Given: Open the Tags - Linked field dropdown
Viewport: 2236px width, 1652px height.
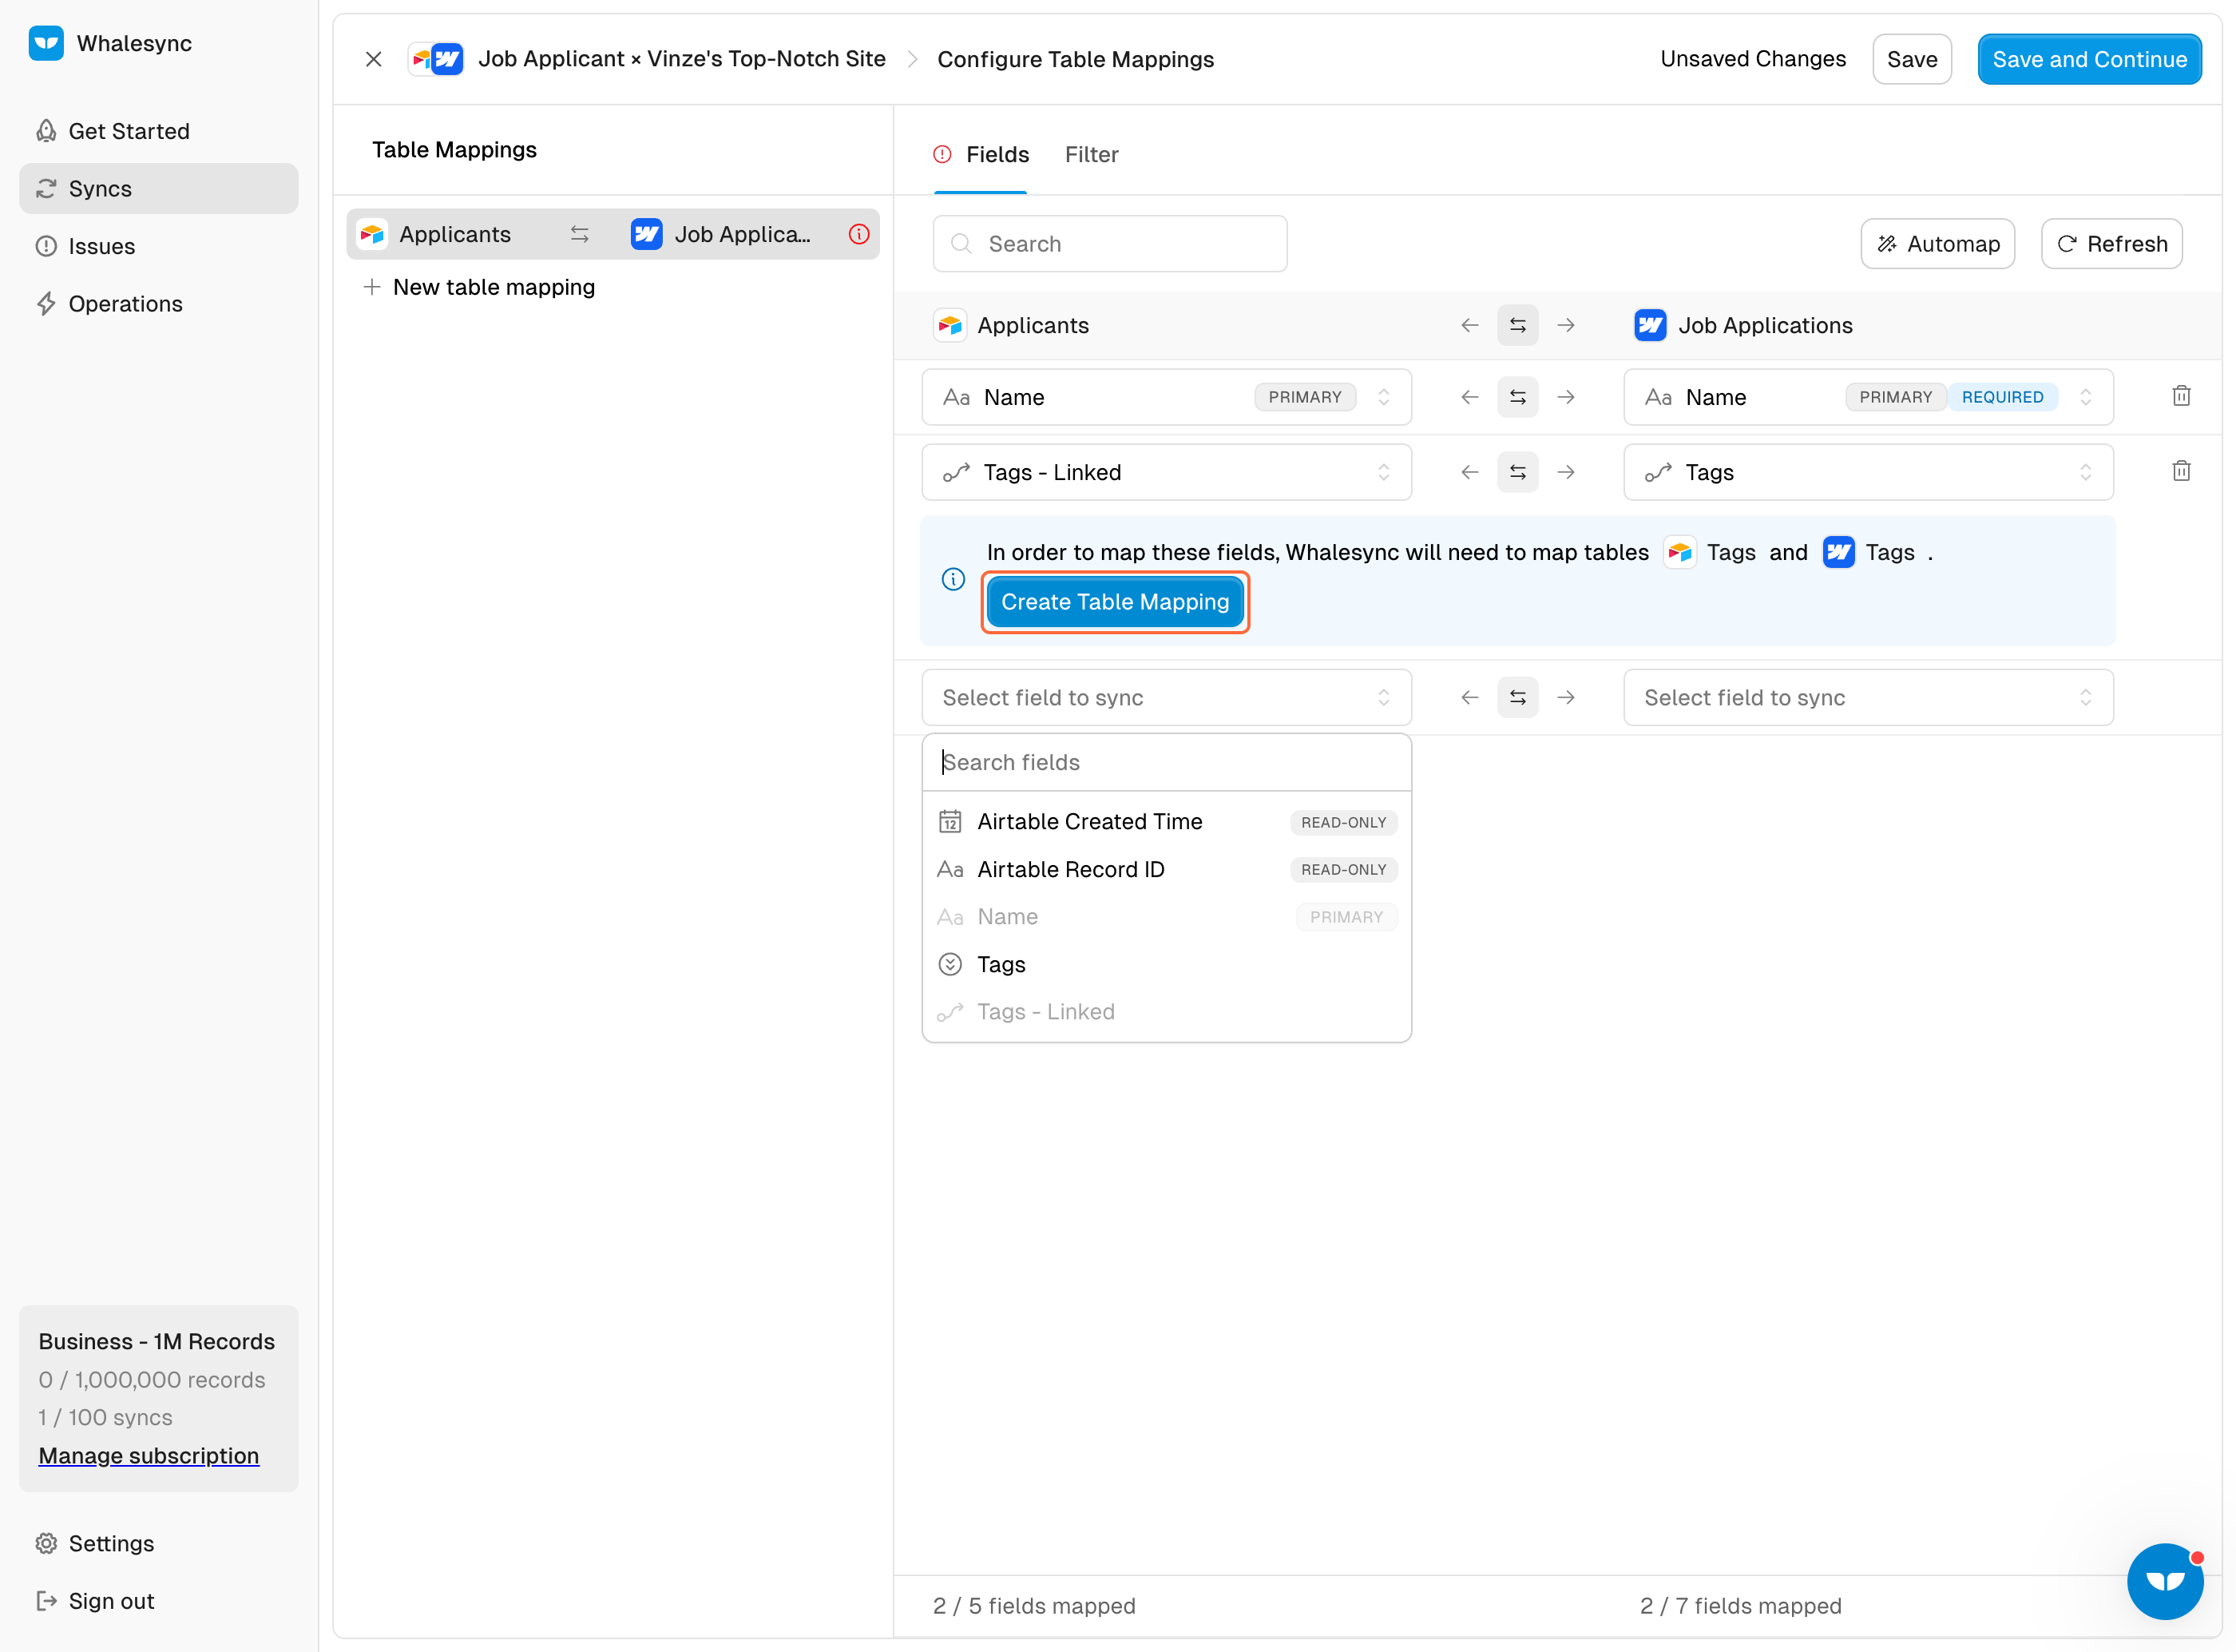Looking at the screenshot, I should click(1165, 472).
